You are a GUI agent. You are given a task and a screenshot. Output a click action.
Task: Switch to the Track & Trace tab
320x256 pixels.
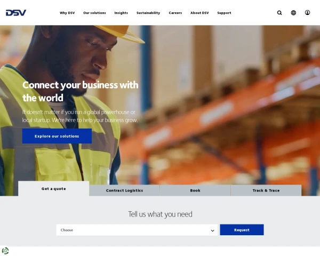tap(266, 190)
